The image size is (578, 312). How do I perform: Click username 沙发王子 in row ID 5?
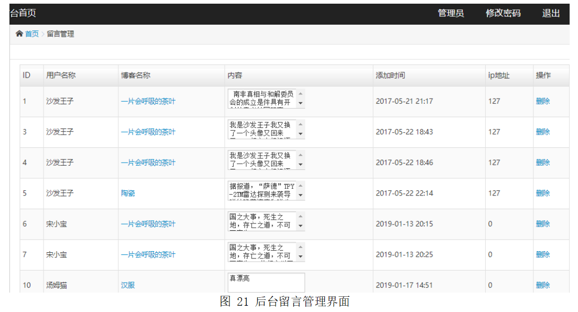[60, 193]
